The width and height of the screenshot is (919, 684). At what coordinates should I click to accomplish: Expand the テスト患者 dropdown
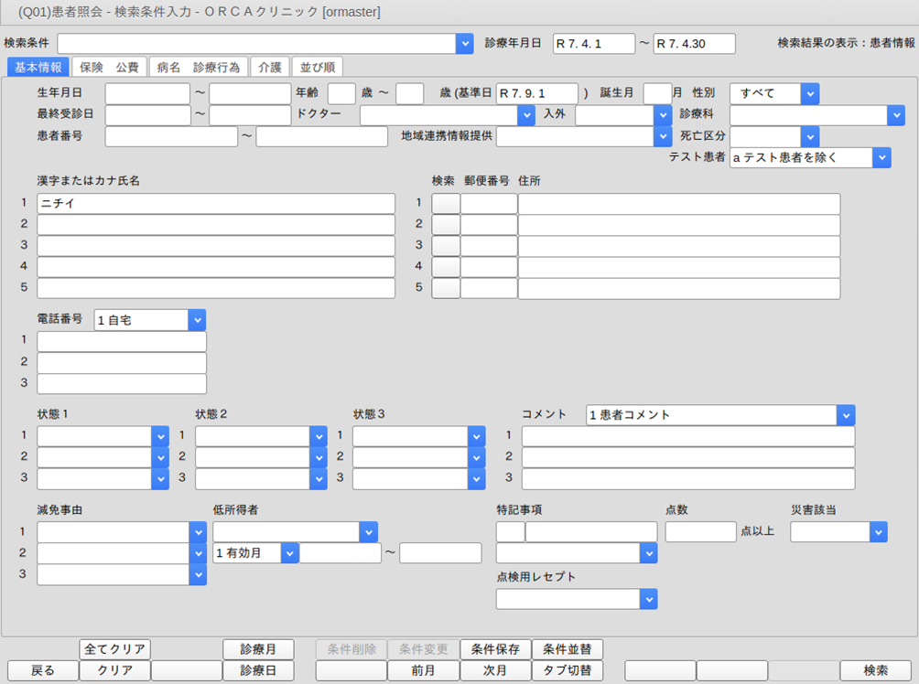click(881, 157)
